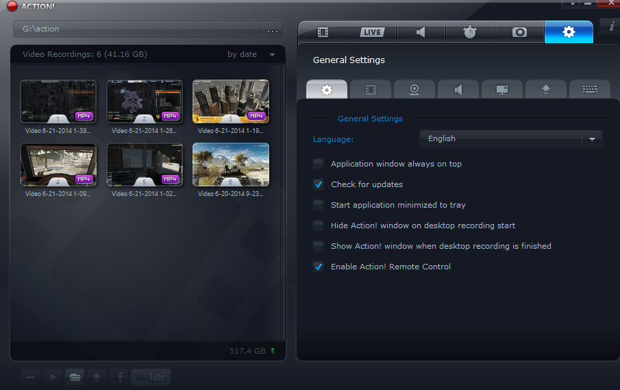Viewport: 620px width, 390px height.
Task: Click the info 'i' icon
Action: (611, 27)
